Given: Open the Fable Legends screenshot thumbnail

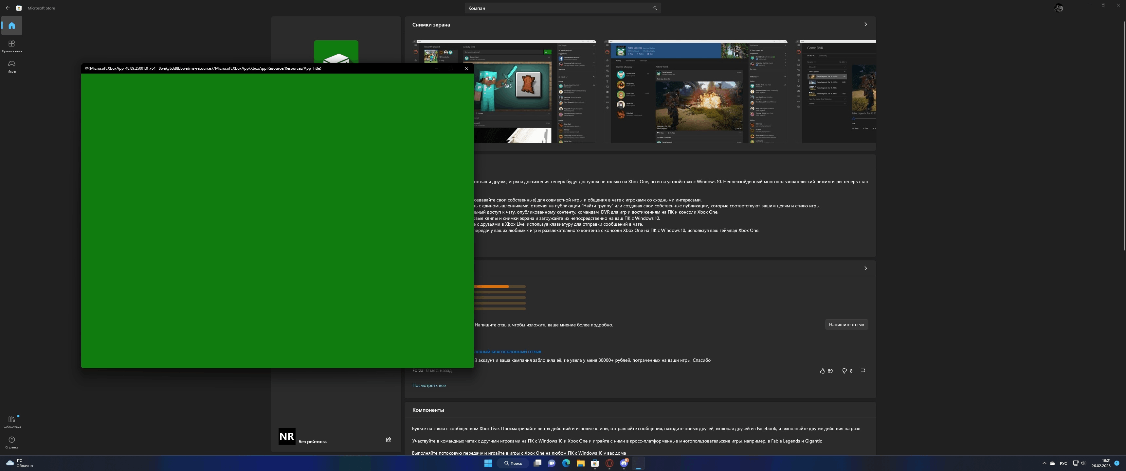Looking at the screenshot, I should (696, 91).
